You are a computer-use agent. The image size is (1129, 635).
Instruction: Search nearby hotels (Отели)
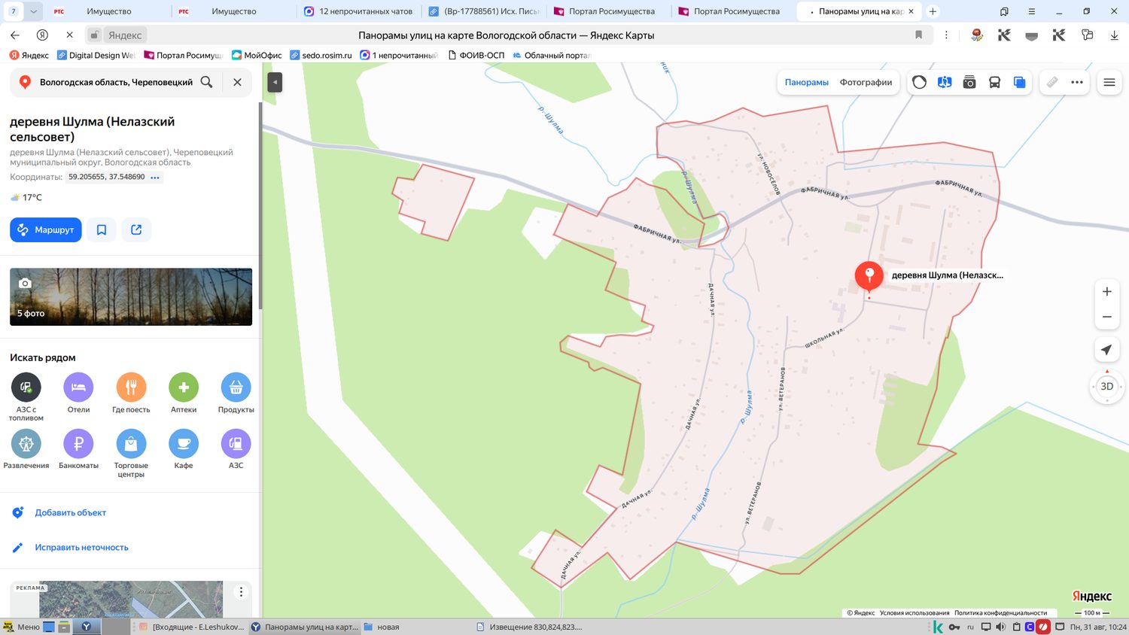click(x=78, y=387)
